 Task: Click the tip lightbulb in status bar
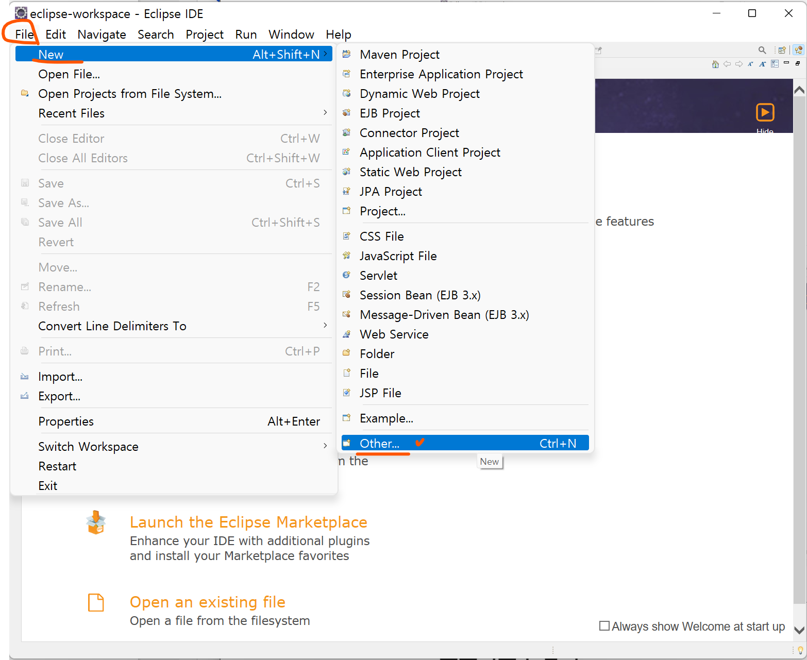click(x=800, y=650)
